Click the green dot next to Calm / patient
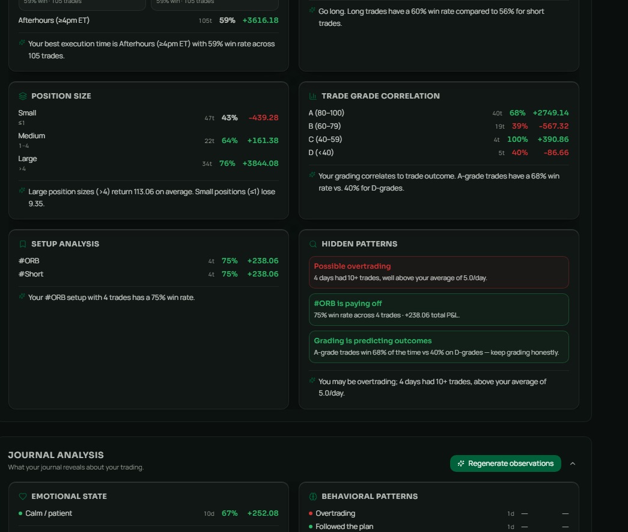This screenshot has height=532, width=628. coord(20,513)
